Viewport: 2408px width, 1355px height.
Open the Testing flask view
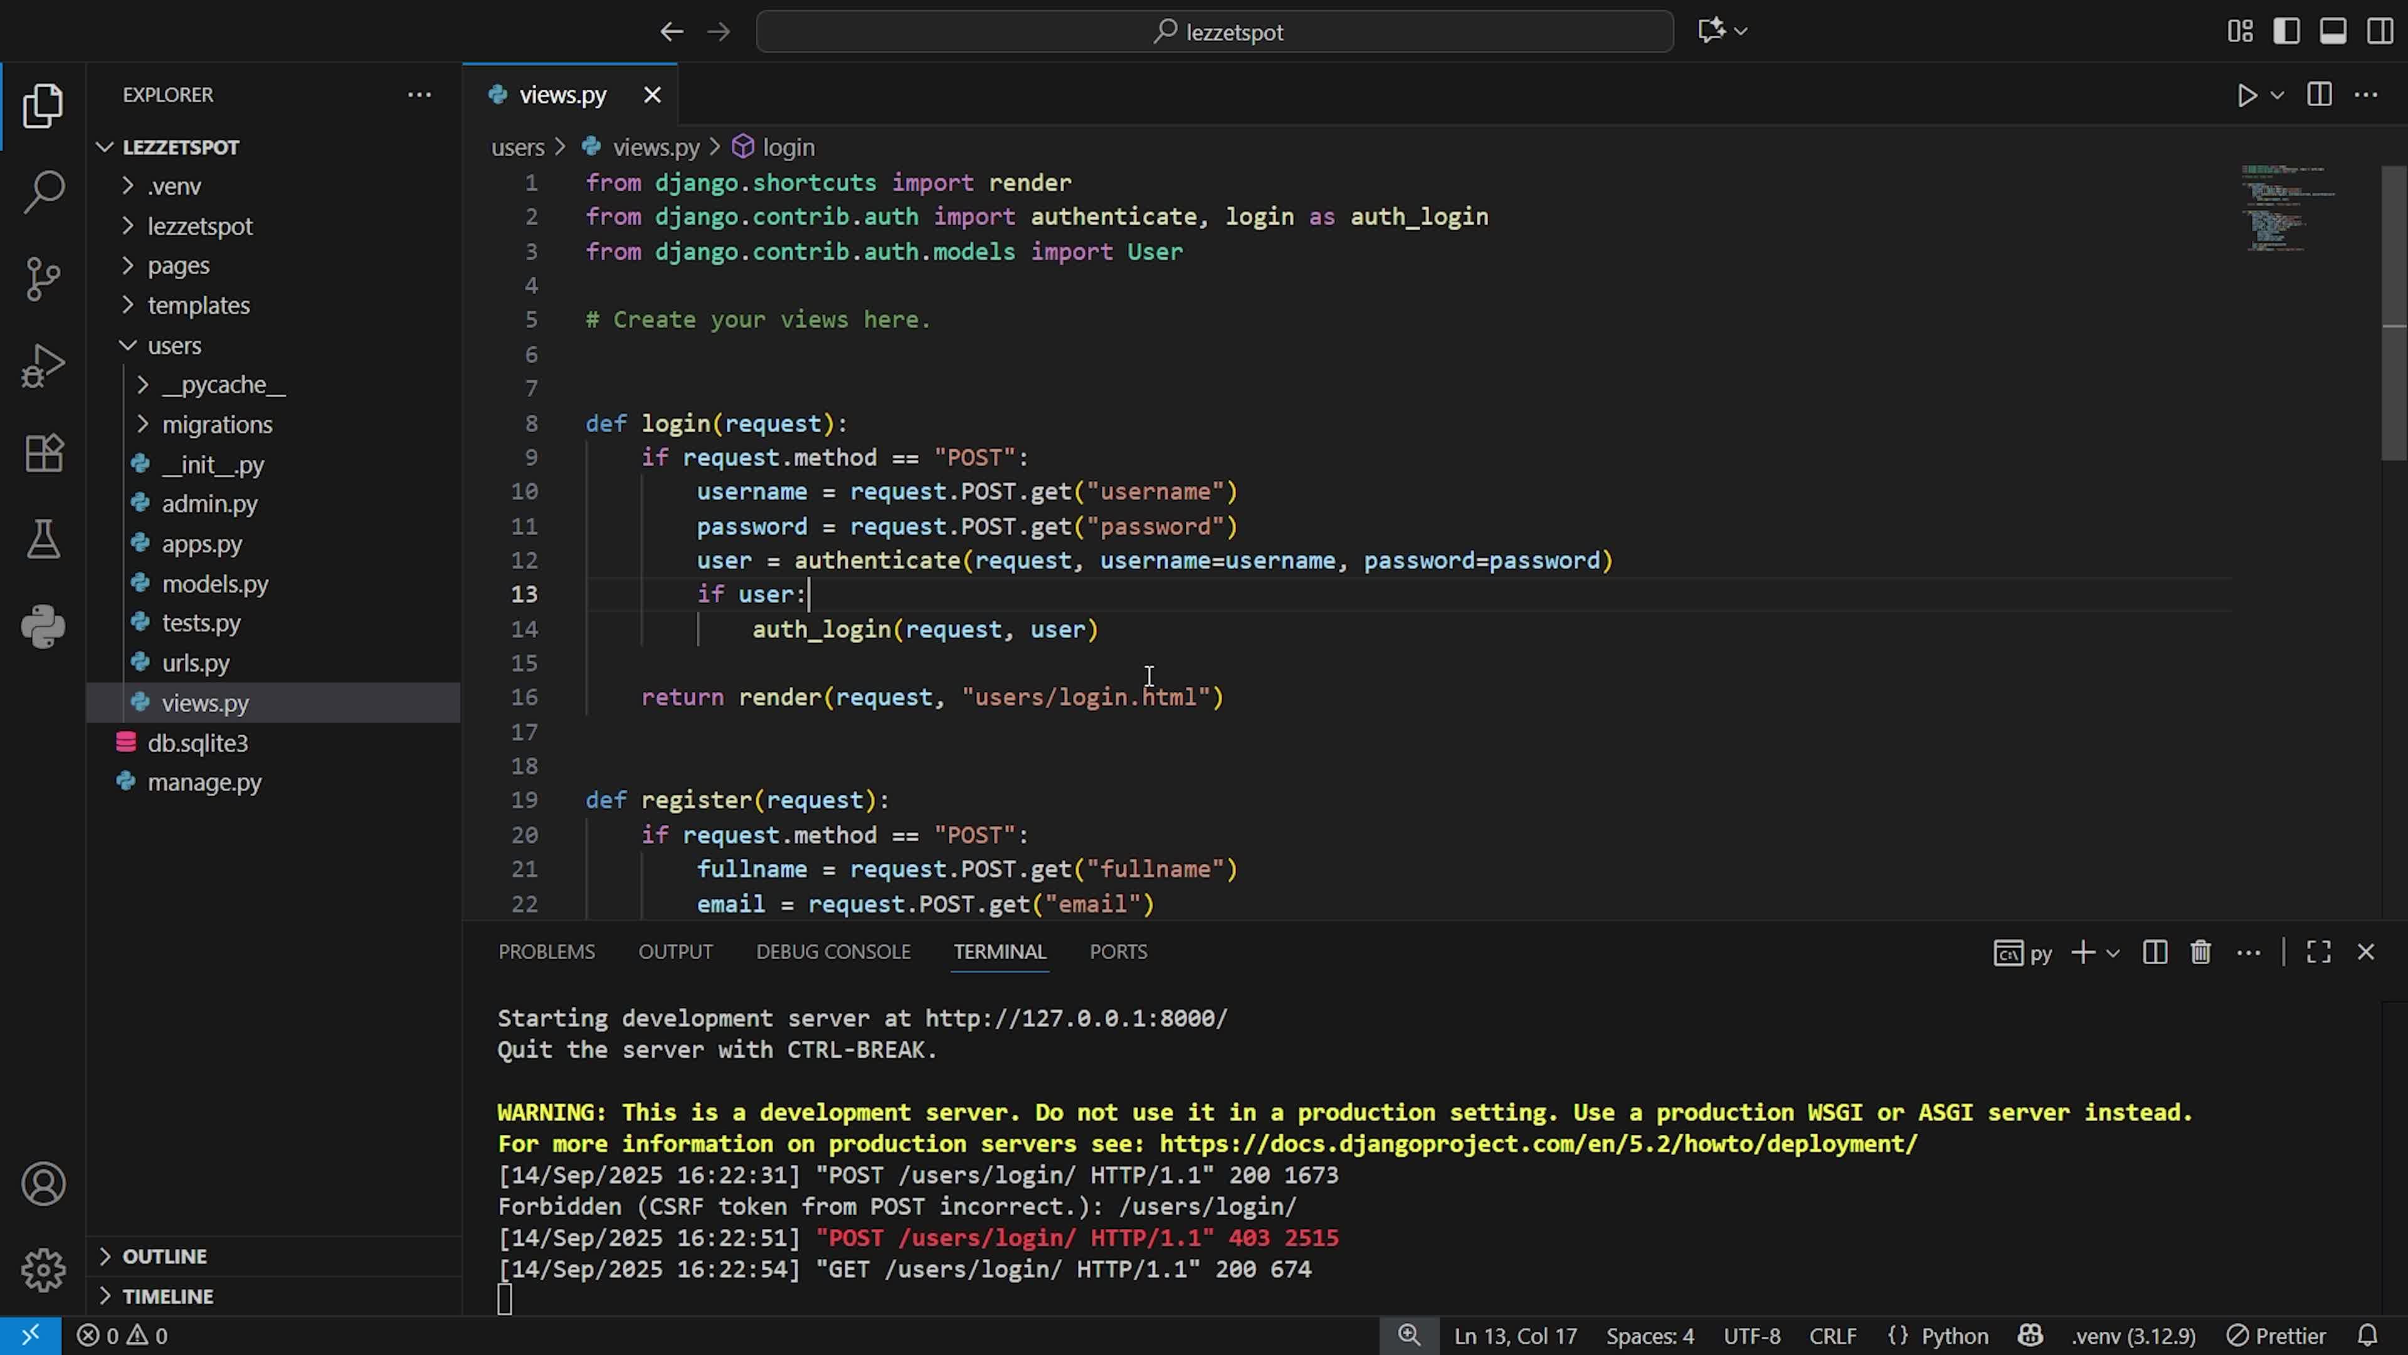click(43, 539)
